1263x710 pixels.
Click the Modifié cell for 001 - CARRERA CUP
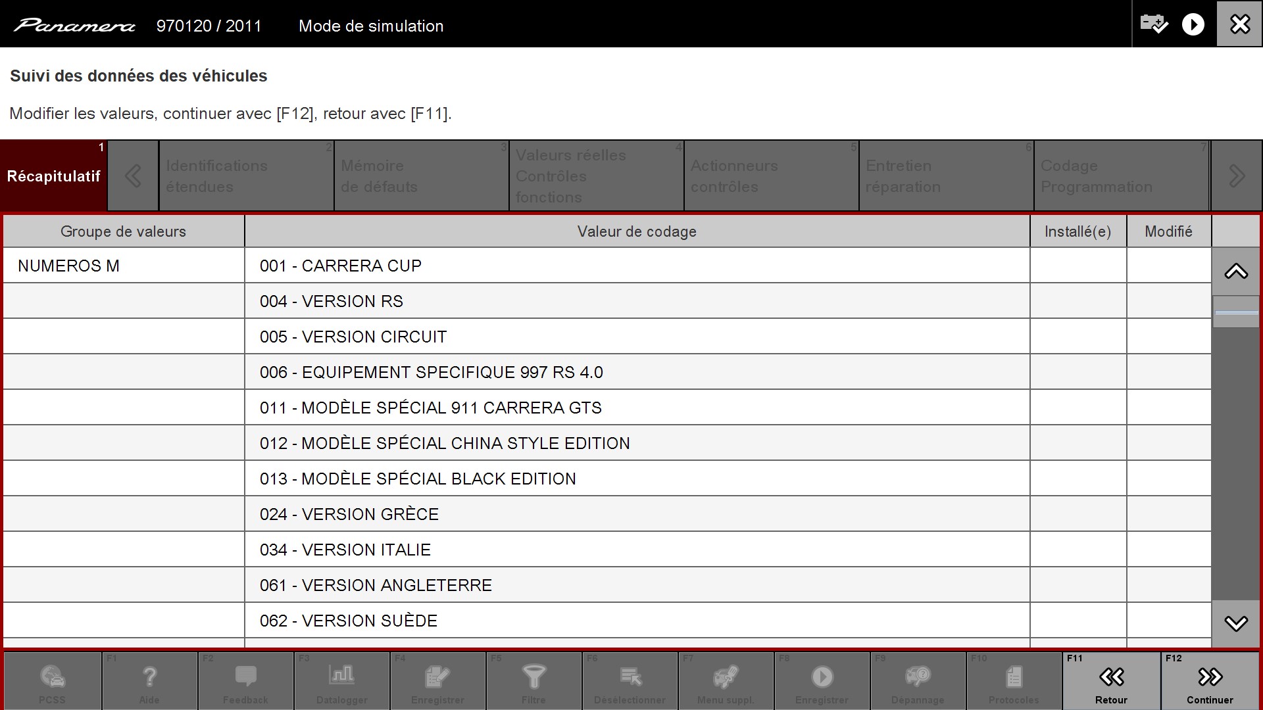pyautogui.click(x=1169, y=266)
